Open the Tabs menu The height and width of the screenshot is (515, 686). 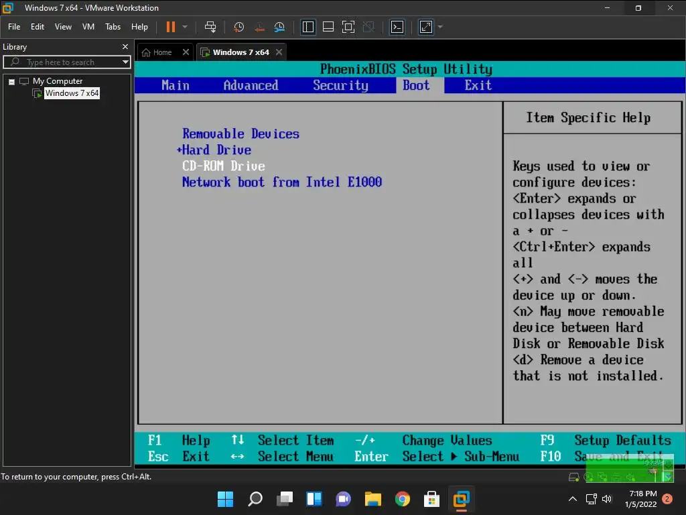point(113,27)
